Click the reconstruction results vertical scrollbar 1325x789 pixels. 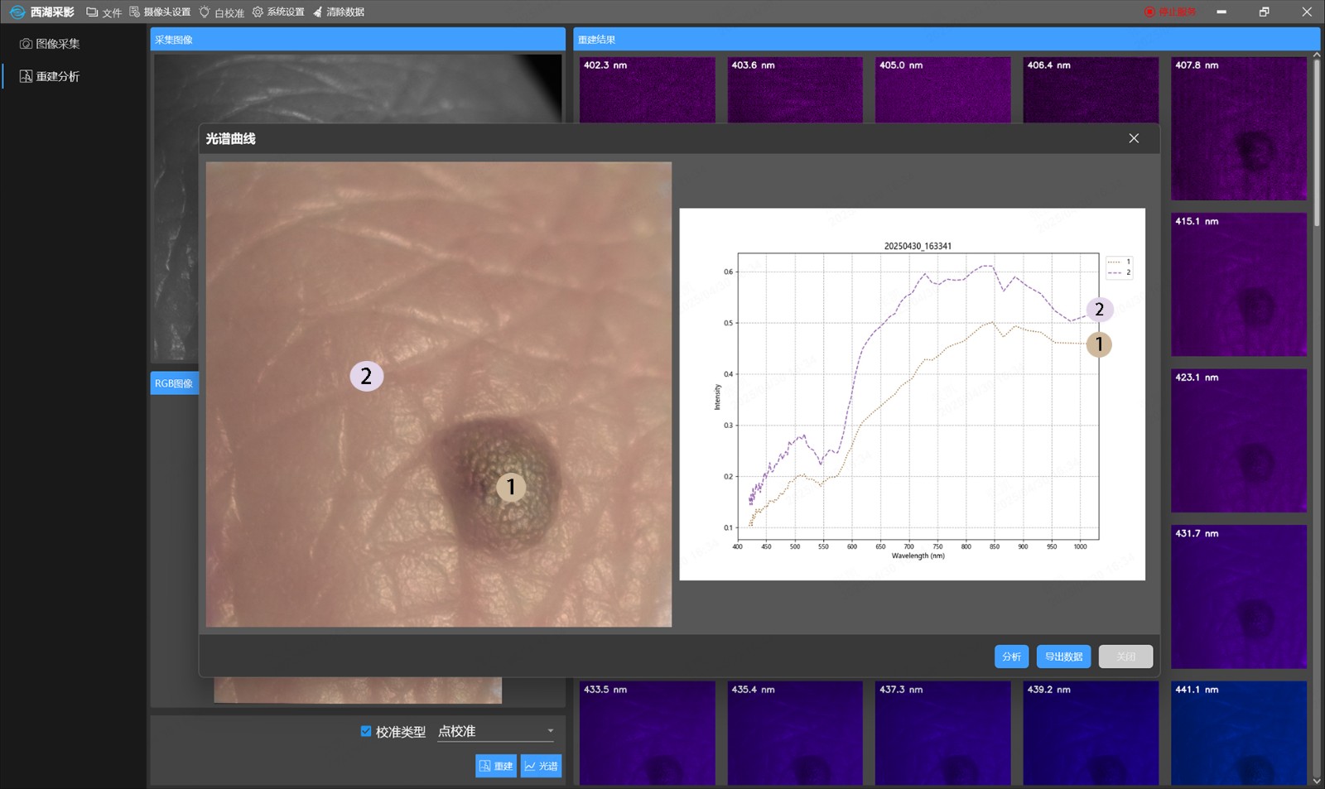point(1317,141)
